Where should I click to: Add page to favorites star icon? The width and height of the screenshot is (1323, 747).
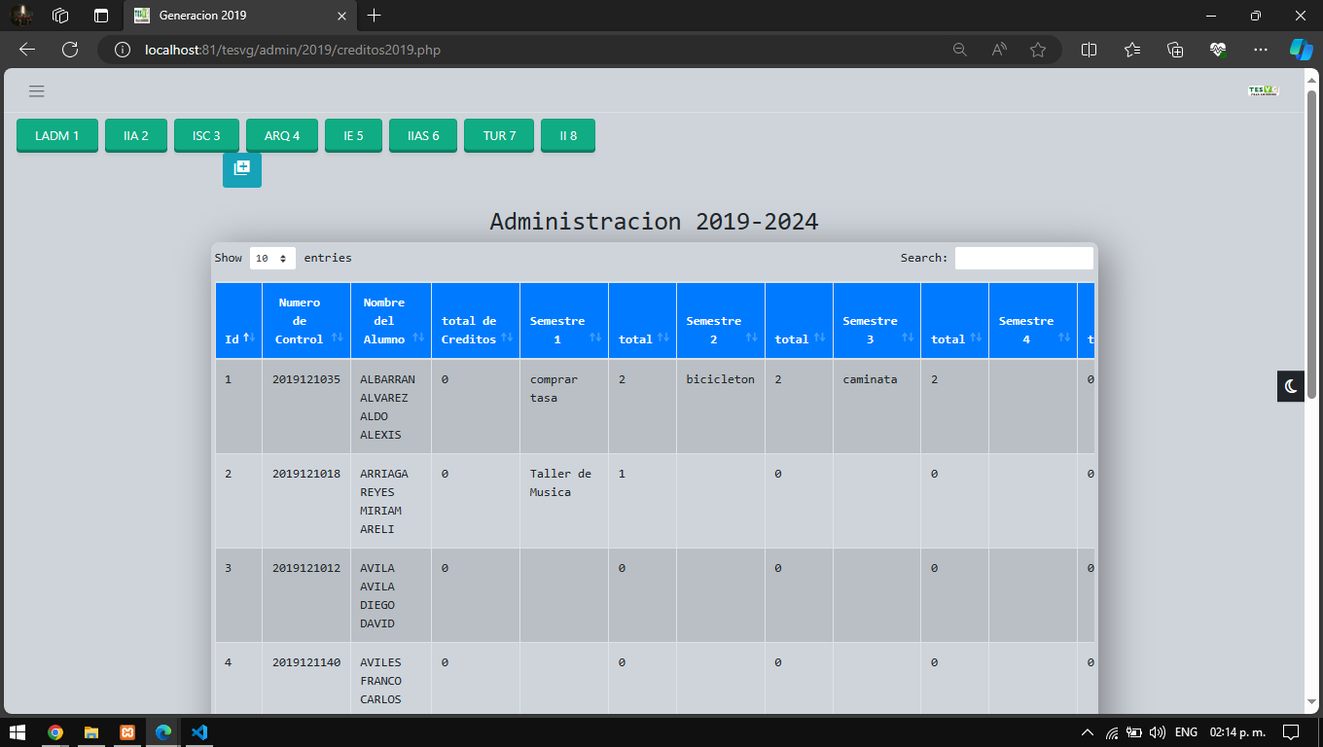(1038, 50)
